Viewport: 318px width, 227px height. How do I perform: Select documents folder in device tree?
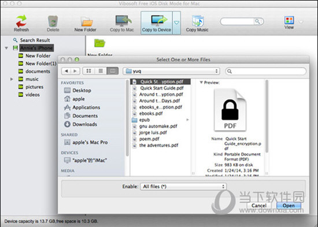pos(38,72)
